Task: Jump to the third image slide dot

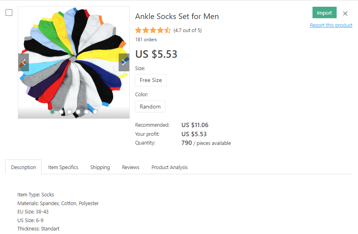Action: (70, 112)
